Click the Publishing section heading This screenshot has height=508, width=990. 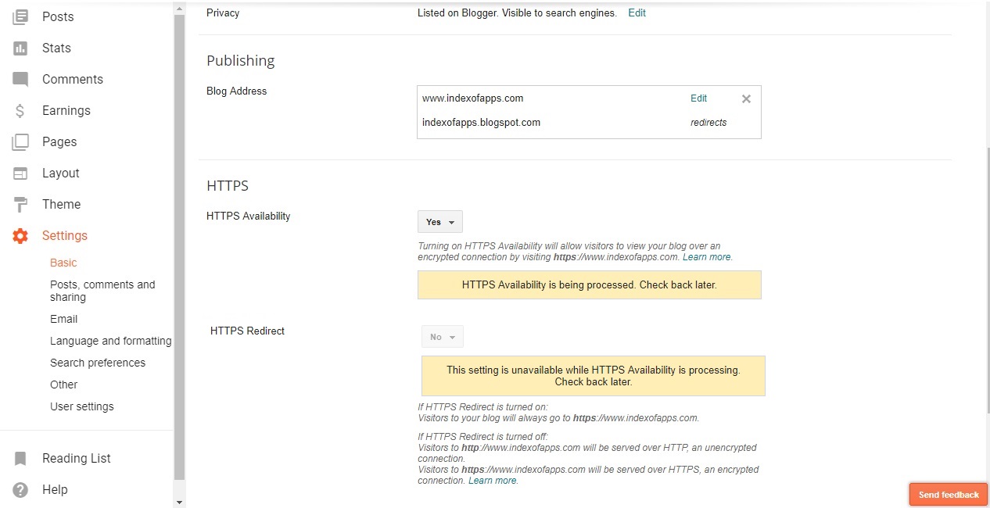(x=241, y=61)
